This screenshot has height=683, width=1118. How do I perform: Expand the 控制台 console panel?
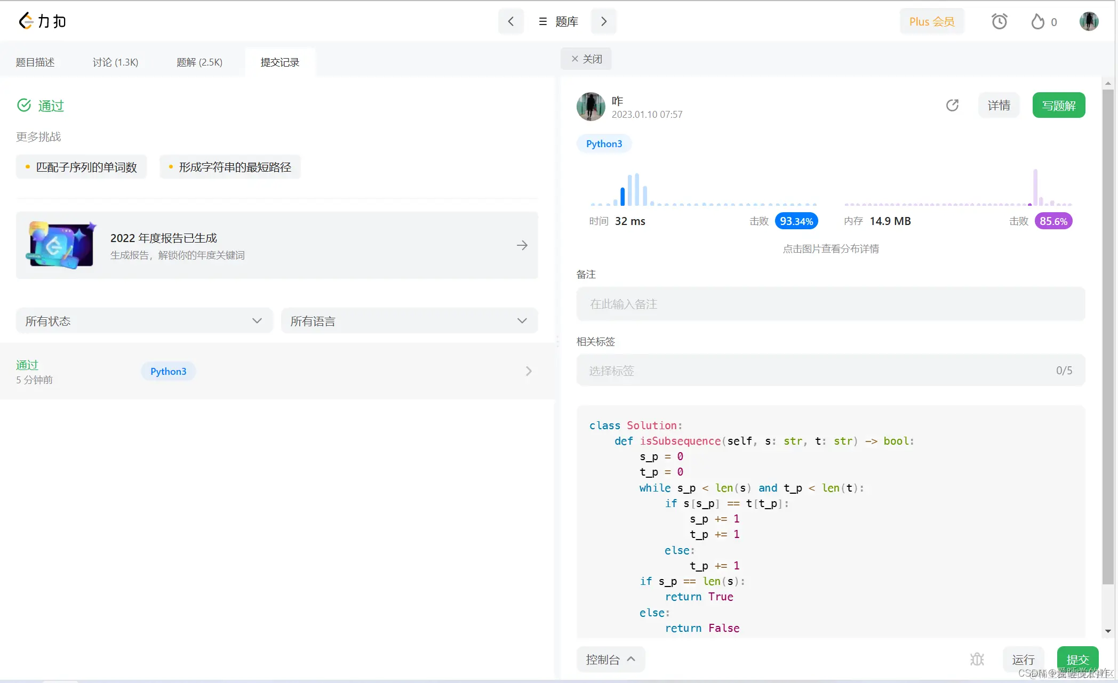pyautogui.click(x=610, y=660)
